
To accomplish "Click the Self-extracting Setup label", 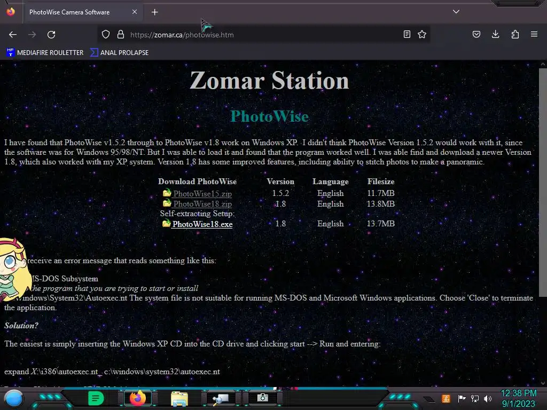I will (197, 214).
